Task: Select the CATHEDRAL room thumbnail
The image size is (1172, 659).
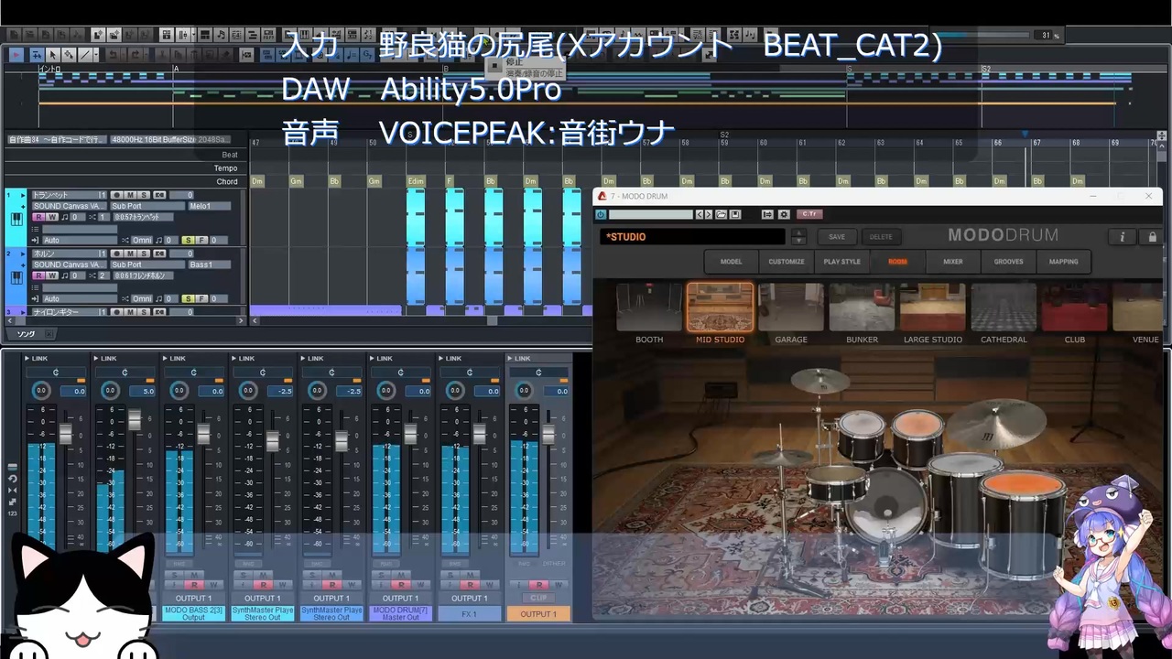Action: [x=1004, y=308]
